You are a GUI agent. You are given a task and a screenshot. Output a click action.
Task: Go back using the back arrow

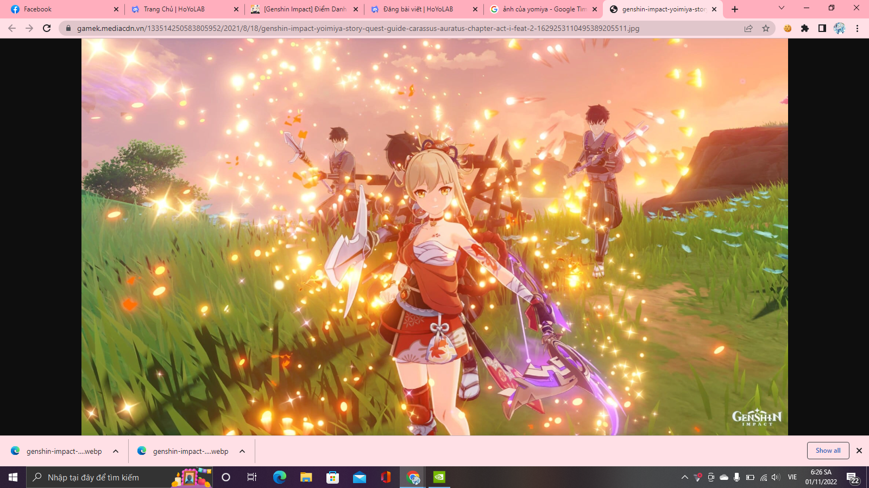tap(12, 28)
